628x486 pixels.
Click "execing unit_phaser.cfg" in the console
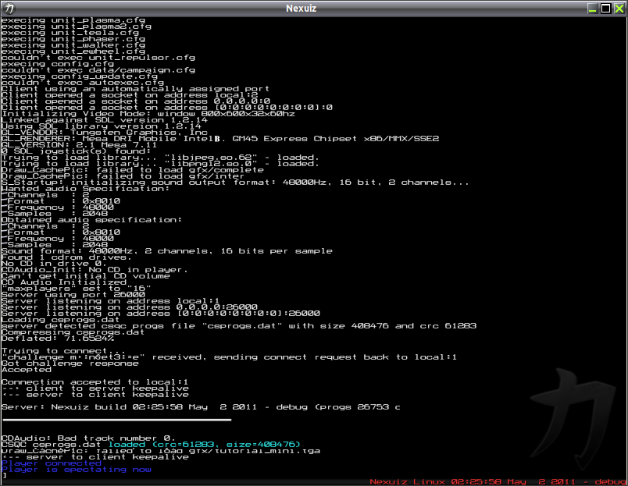tap(73, 39)
